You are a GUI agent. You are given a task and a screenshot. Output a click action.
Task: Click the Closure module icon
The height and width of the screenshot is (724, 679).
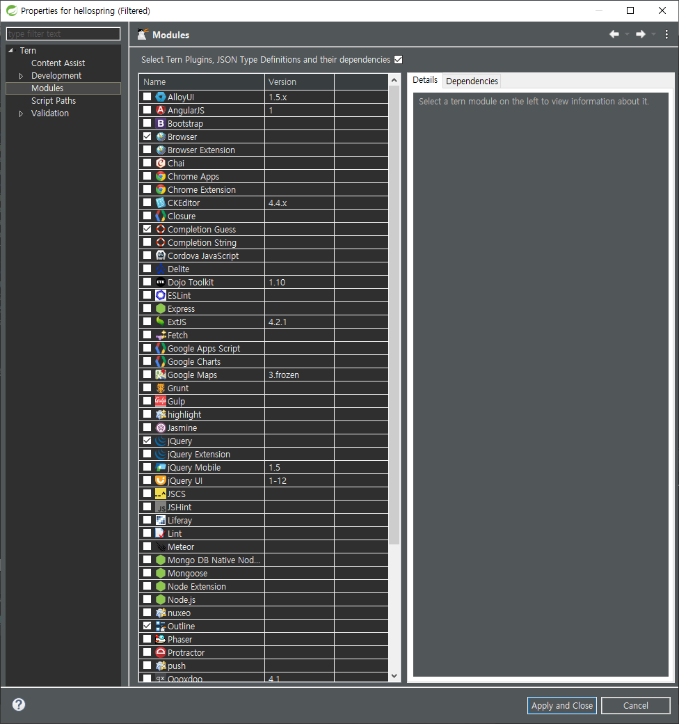[x=161, y=216]
